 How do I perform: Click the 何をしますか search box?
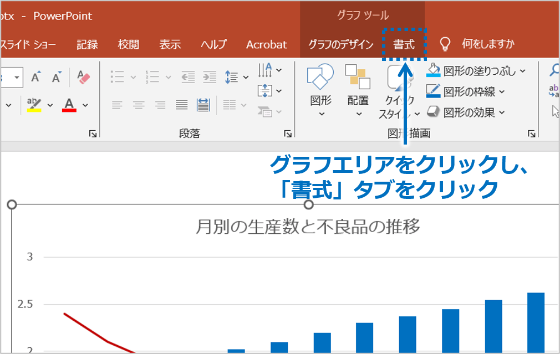(488, 44)
